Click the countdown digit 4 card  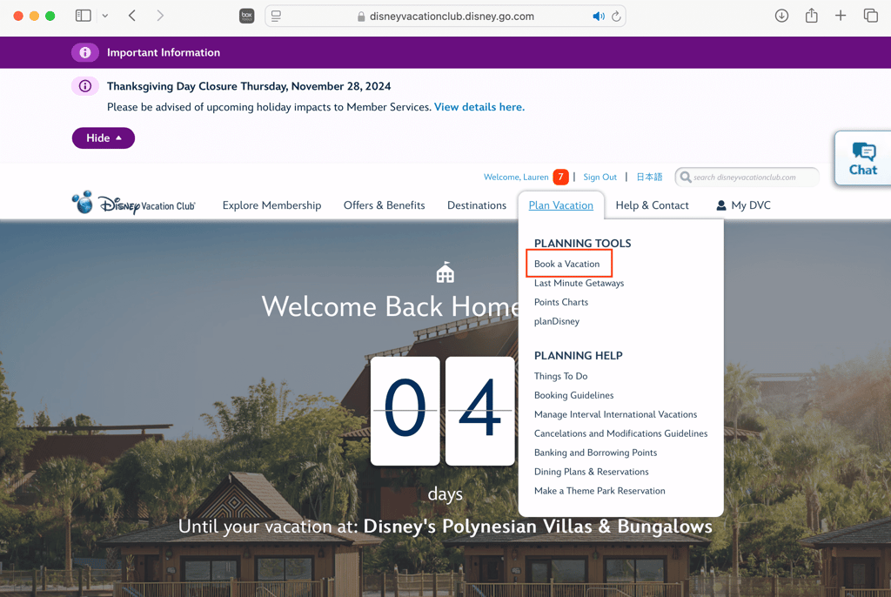pyautogui.click(x=479, y=411)
